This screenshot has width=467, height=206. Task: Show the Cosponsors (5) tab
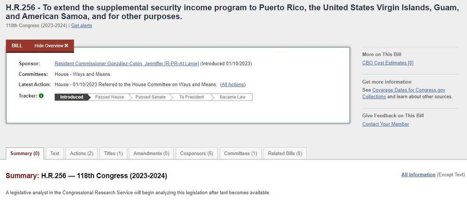(197, 153)
